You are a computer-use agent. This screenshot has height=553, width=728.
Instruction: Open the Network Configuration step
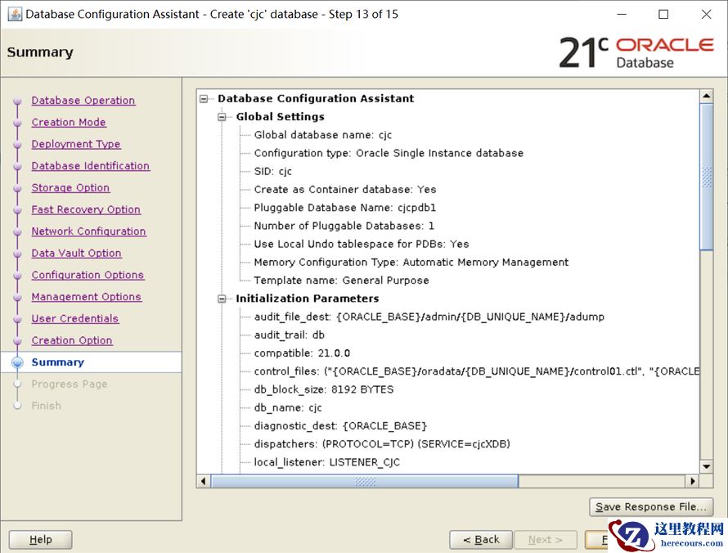point(88,232)
